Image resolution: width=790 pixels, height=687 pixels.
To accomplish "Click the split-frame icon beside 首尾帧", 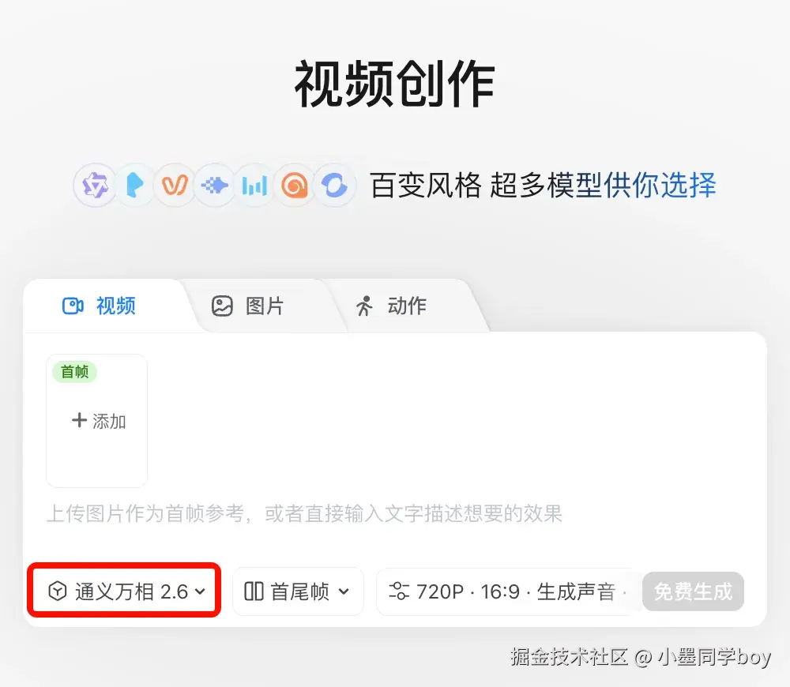I will click(x=254, y=591).
